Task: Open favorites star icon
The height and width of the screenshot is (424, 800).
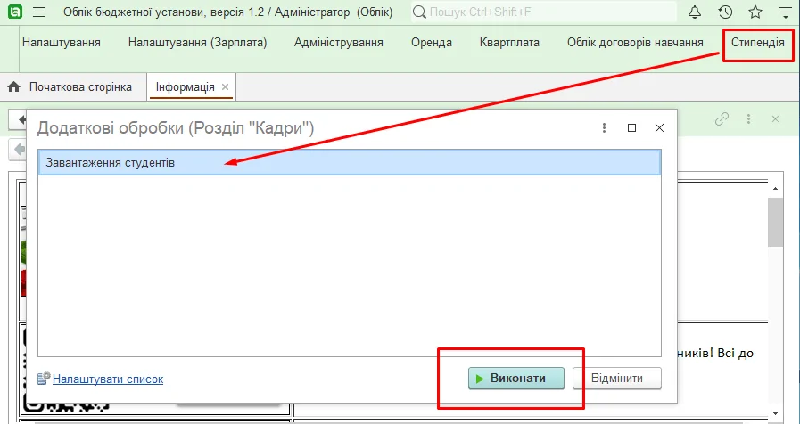Action: 755,12
